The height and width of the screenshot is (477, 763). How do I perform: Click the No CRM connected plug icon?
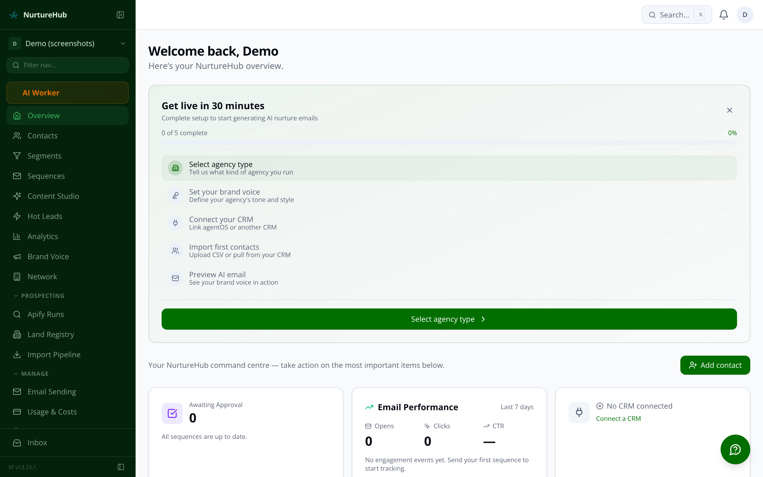[579, 412]
